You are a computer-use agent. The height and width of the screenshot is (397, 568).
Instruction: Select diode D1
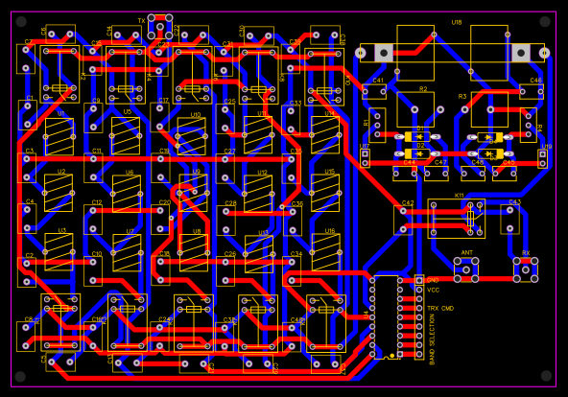pos(417,137)
